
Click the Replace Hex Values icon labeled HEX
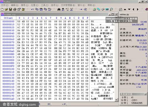(x=72, y=9)
